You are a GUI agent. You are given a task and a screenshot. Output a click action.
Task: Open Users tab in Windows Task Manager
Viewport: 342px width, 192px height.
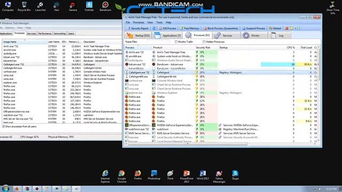[x=71, y=34]
